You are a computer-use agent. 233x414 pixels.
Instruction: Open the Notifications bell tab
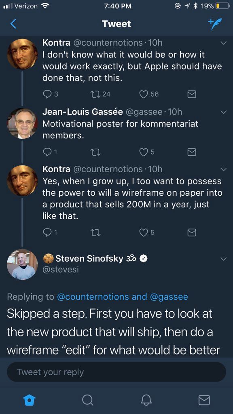146,400
